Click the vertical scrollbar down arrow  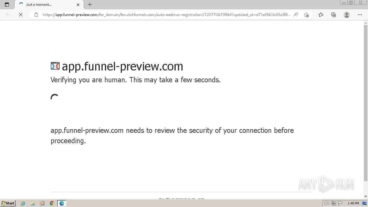point(366,196)
